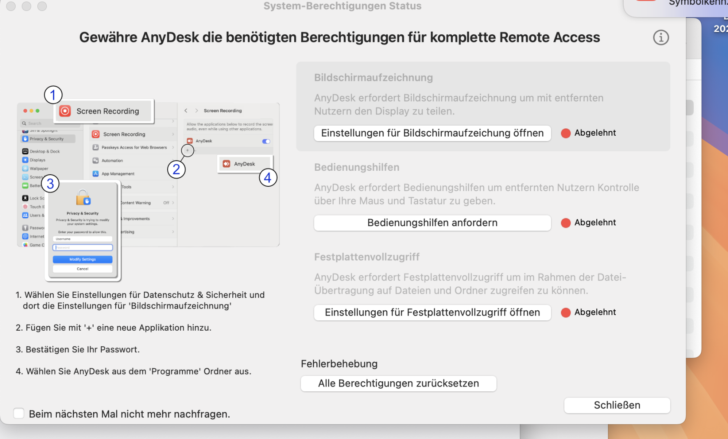Select the Passkeys Access for Web Browsers icon
The image size is (728, 439).
coord(95,147)
